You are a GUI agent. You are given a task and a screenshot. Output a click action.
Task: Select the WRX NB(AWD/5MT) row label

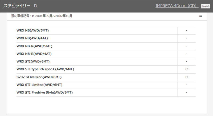[32, 31]
